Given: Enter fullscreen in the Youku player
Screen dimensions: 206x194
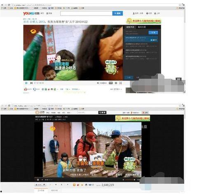Looking at the screenshot, I should 121,83.
